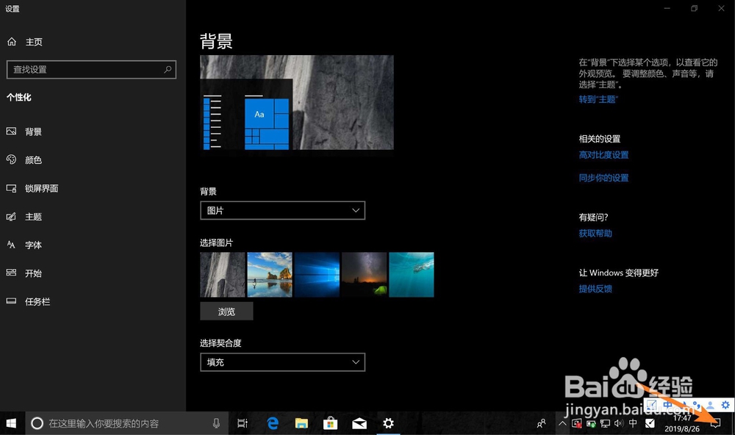Click the 查找设置 search box

[91, 69]
